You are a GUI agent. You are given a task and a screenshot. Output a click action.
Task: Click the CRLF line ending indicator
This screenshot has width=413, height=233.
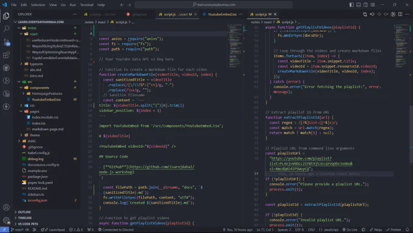[x=312, y=229]
